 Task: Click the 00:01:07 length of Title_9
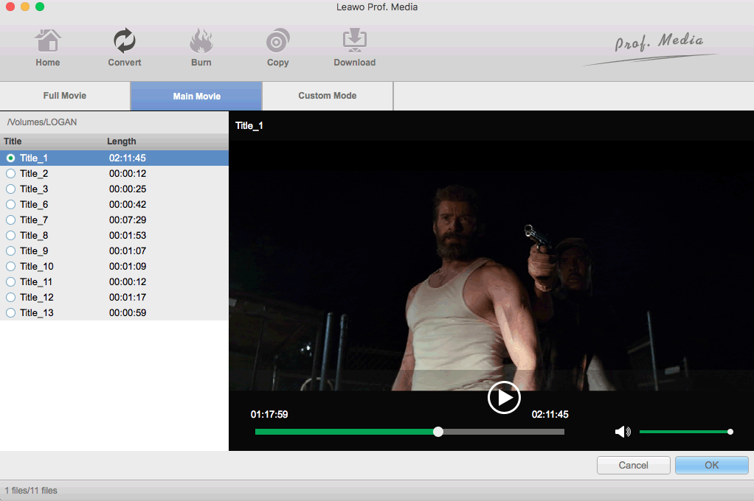[128, 251]
